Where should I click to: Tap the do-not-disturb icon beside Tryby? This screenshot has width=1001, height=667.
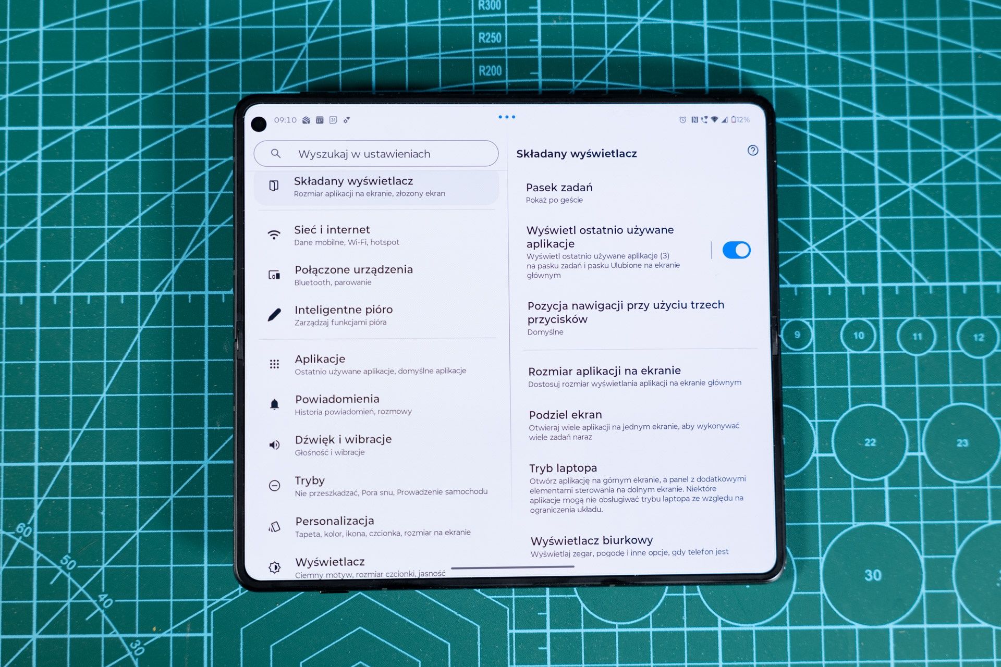274,486
